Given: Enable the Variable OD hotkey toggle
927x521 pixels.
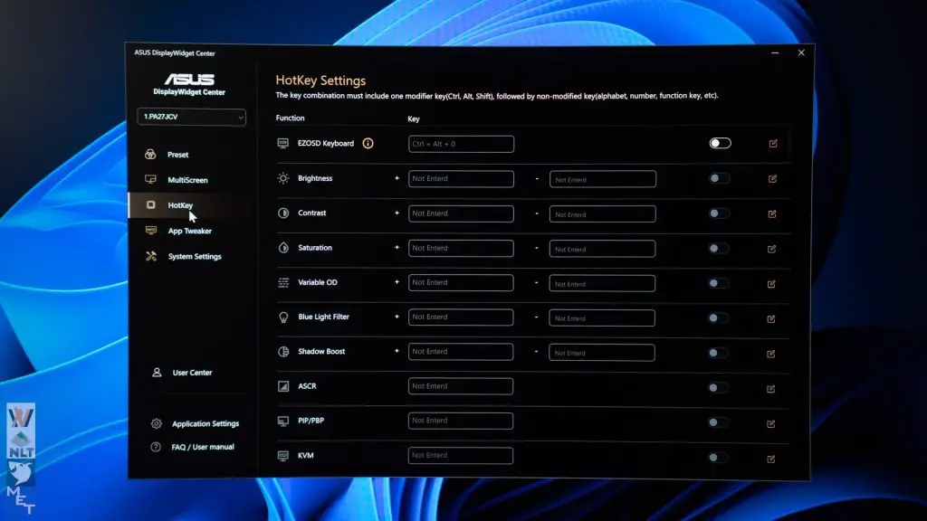Looking at the screenshot, I should [x=718, y=283].
